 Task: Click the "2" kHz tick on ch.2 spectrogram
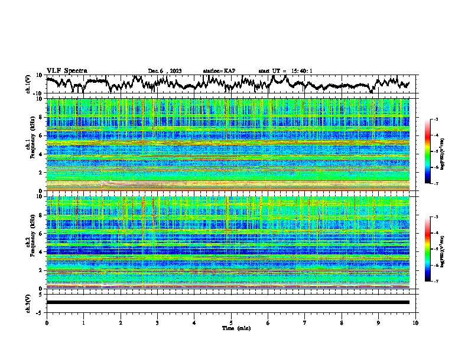(x=41, y=270)
